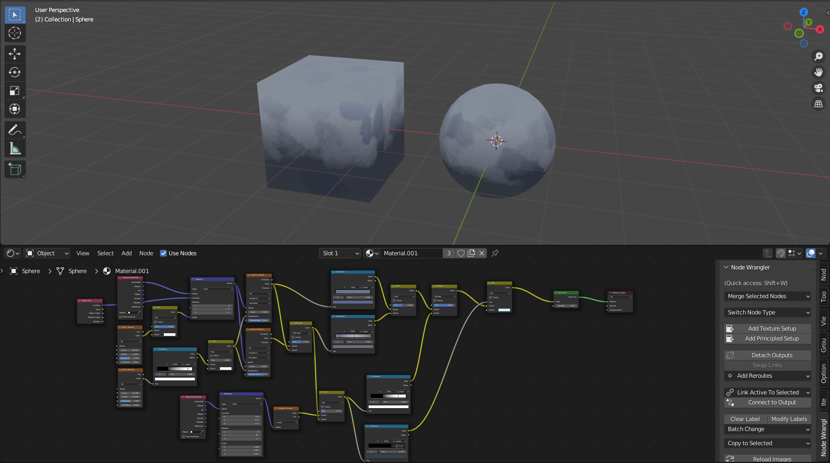
Task: Expand the Merge Selected Nodes dropdown
Action: [768, 296]
